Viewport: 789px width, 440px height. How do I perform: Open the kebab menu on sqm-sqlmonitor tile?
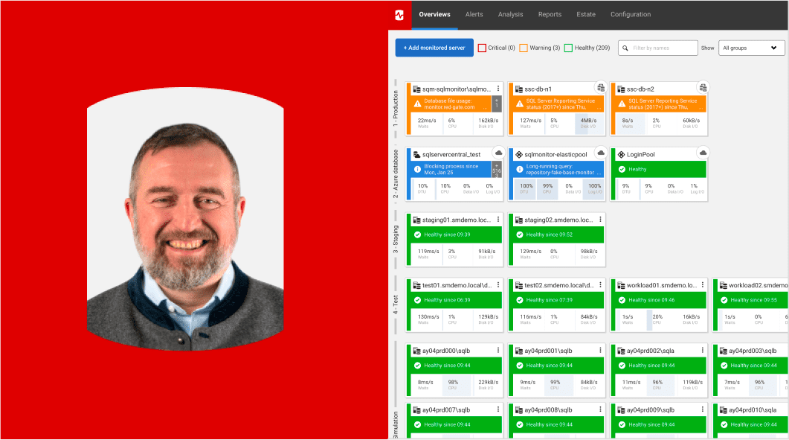498,87
